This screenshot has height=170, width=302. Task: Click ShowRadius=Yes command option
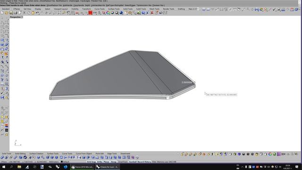pyautogui.click(x=55, y=5)
